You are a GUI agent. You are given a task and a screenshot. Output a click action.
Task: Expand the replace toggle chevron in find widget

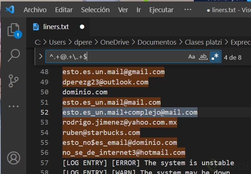41,56
